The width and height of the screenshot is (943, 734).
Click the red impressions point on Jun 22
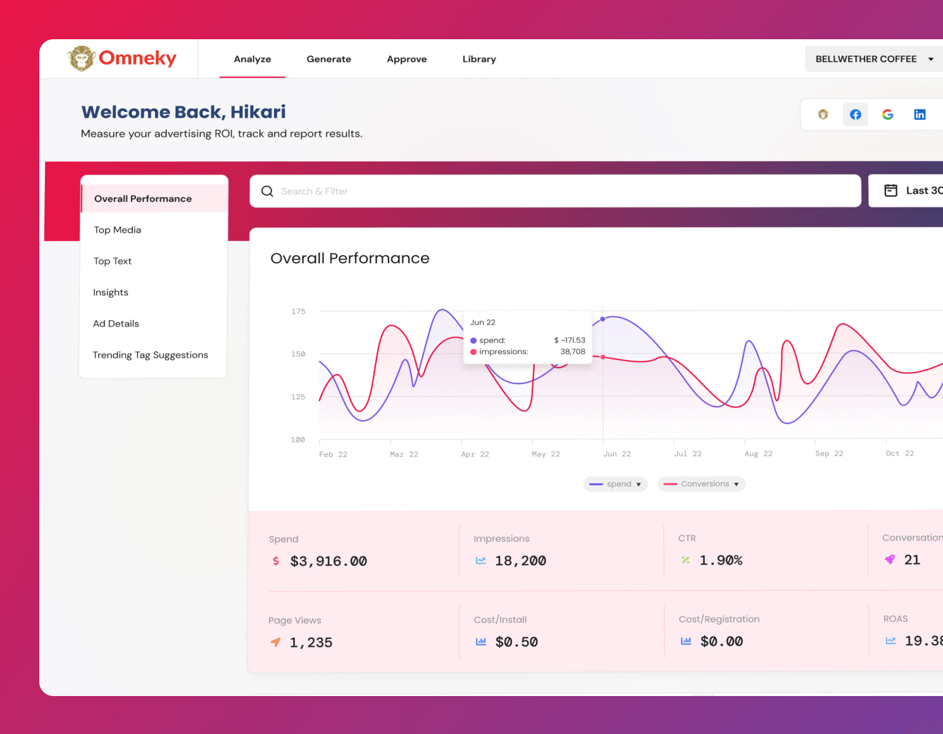pos(603,358)
